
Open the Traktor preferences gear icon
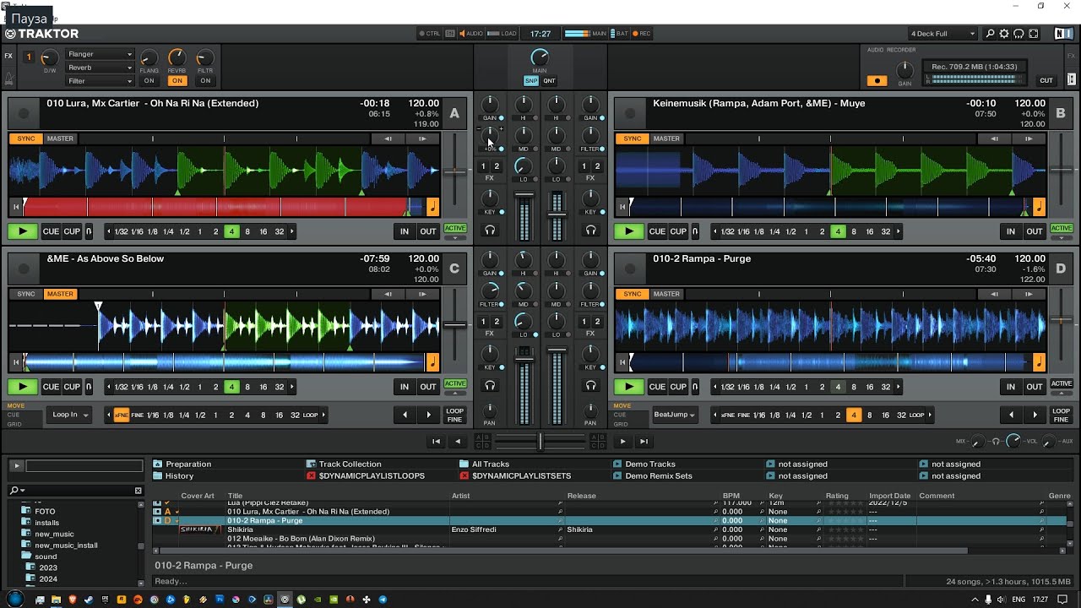(x=1004, y=34)
